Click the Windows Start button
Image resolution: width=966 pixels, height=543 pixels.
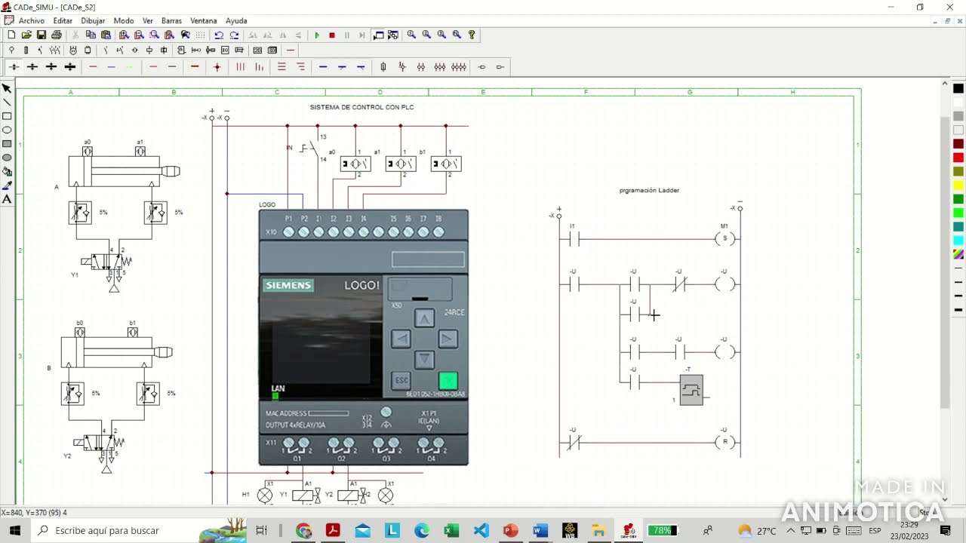pyautogui.click(x=14, y=530)
